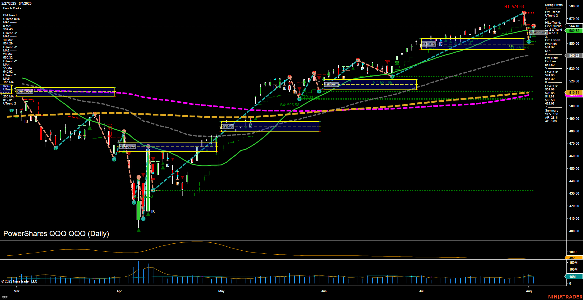Click the green 560.32 price tag

point(574,31)
